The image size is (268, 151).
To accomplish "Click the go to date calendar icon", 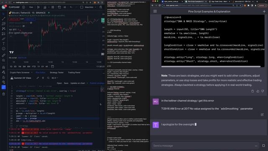I will (x=52, y=66).
